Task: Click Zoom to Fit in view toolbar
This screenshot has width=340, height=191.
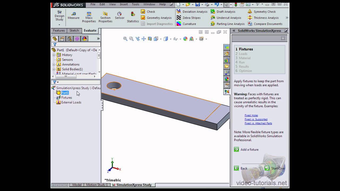Action: [125, 39]
